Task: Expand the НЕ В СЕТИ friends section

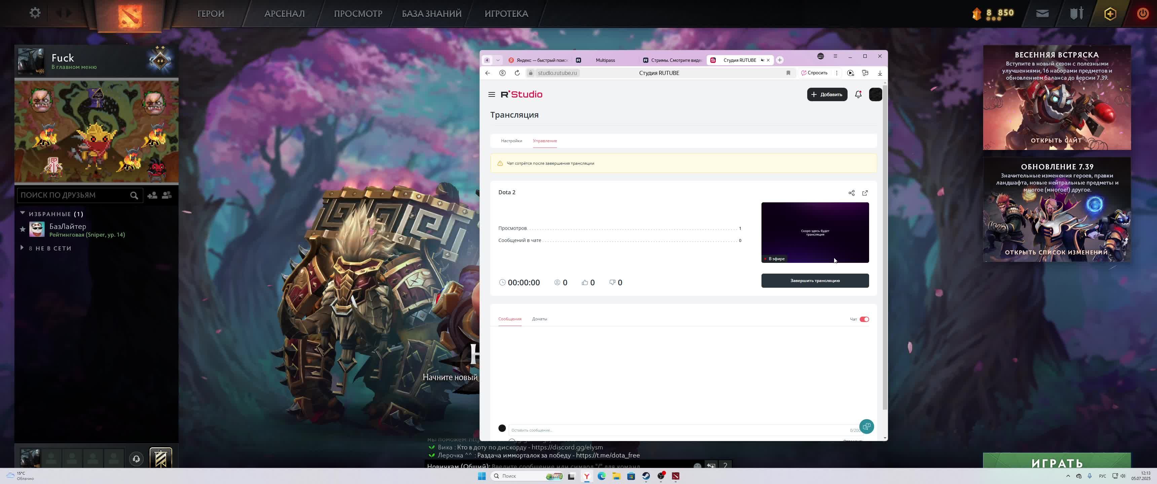Action: click(22, 247)
